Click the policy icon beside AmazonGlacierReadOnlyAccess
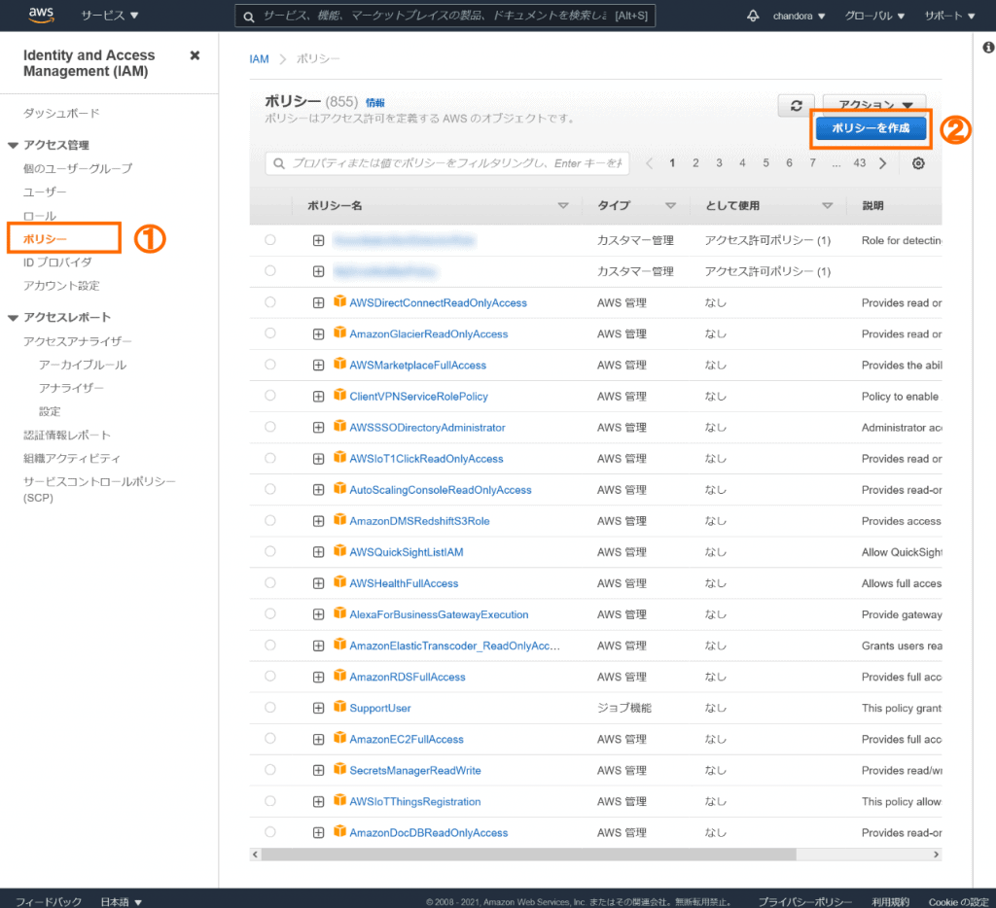996x908 pixels. tap(339, 332)
